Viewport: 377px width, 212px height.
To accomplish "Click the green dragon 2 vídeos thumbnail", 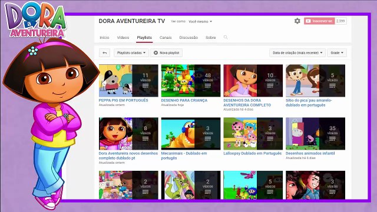I will (x=191, y=185).
